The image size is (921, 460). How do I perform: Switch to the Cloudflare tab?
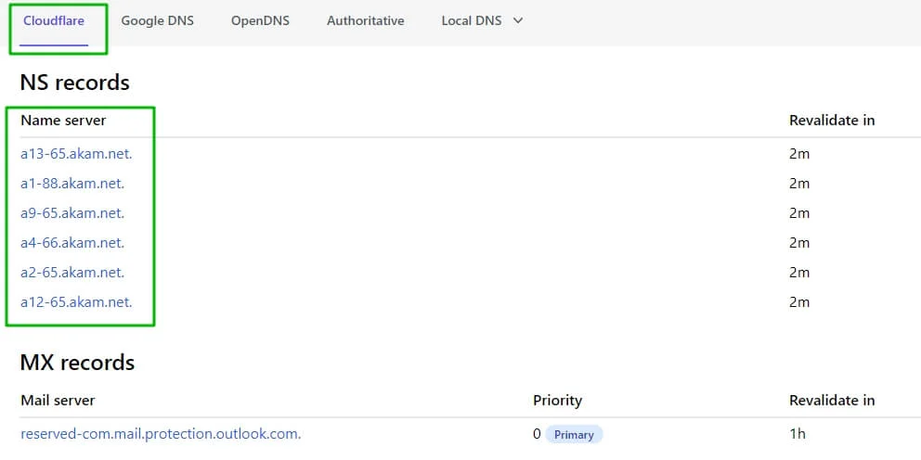tap(54, 21)
